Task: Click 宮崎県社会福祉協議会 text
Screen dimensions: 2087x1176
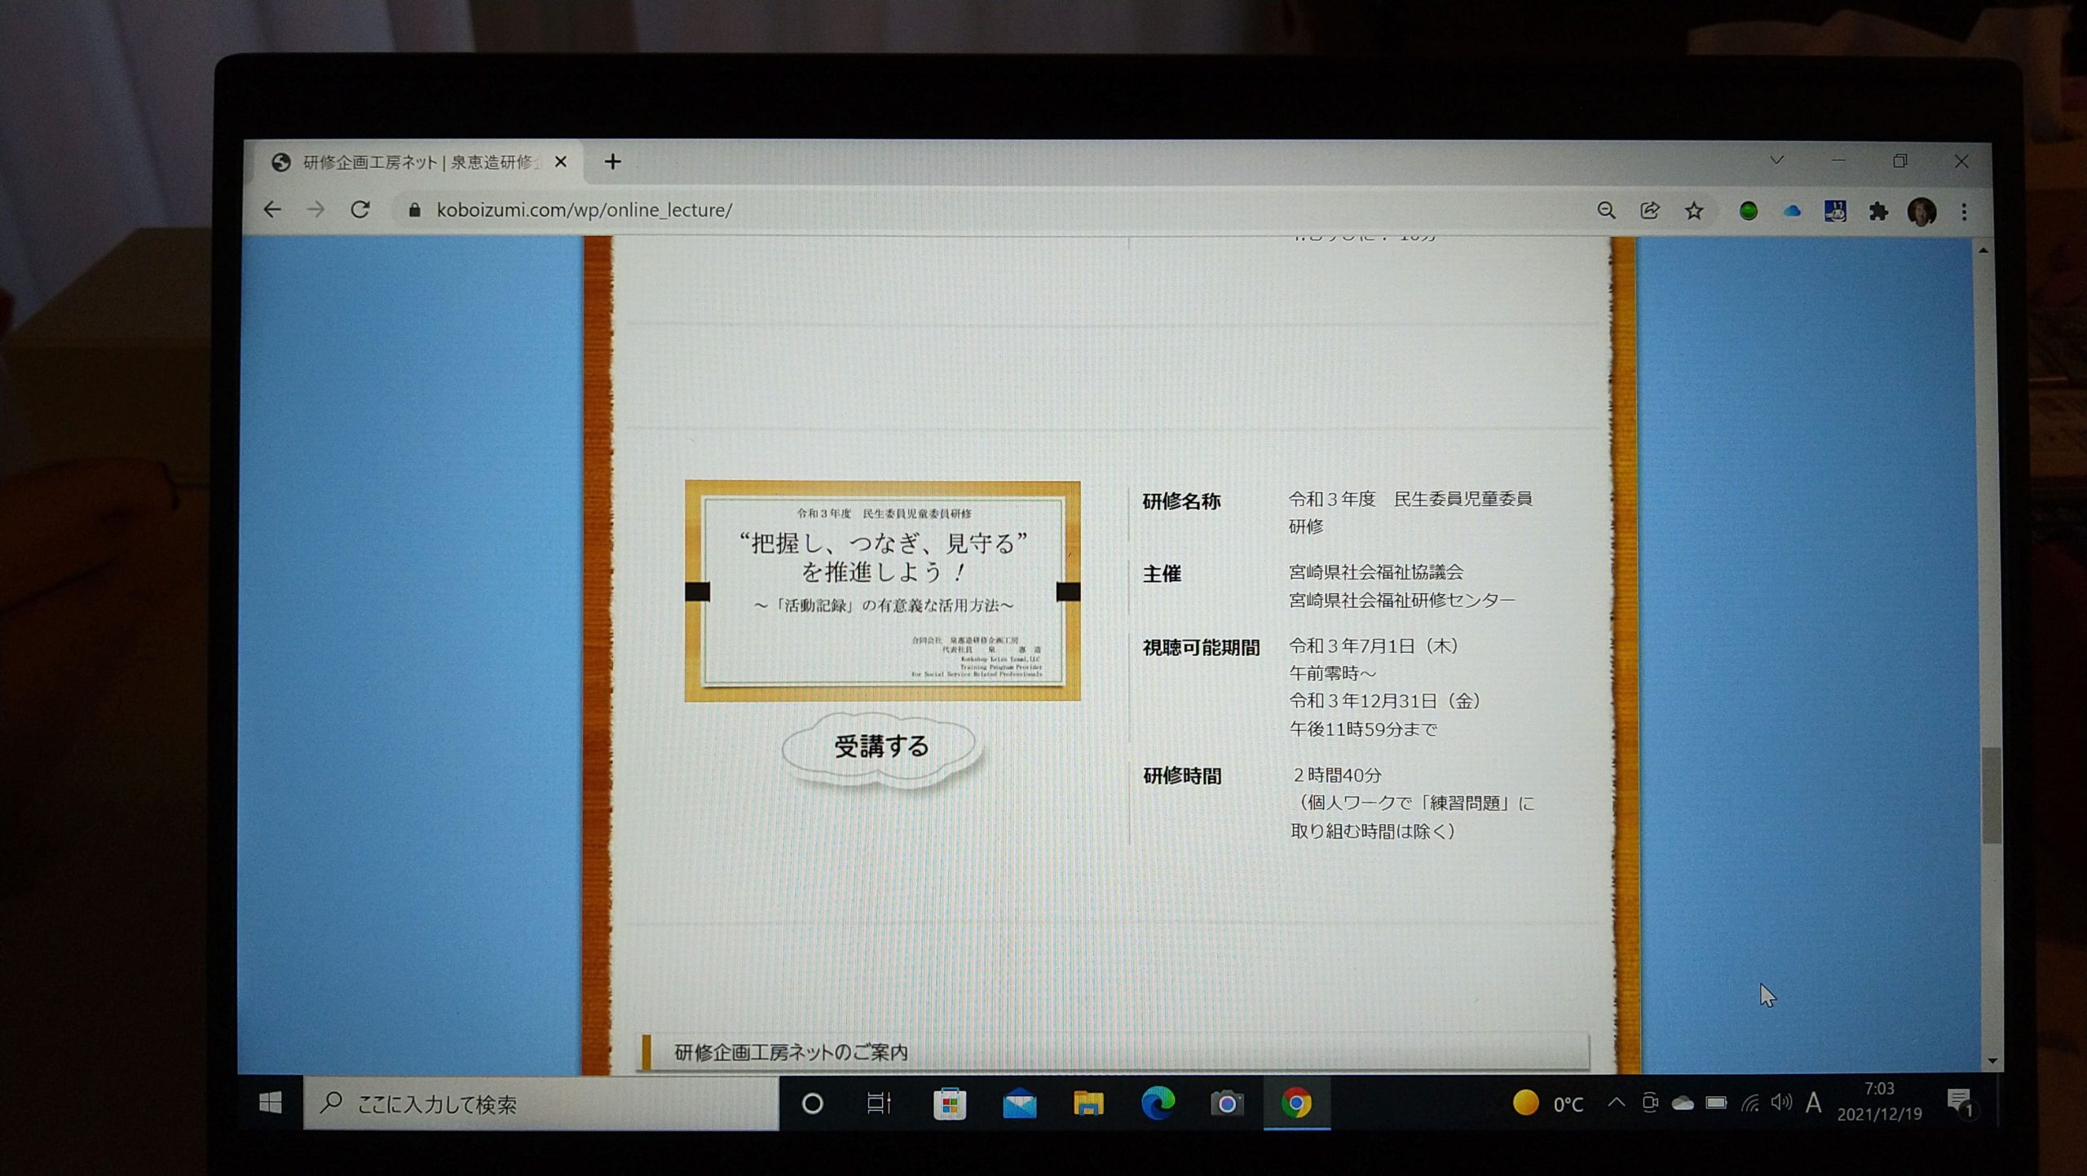Action: pyautogui.click(x=1375, y=572)
